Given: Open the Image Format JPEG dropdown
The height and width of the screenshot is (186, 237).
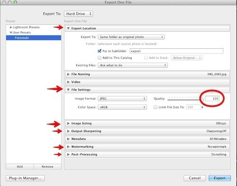Looking at the screenshot, I should click(122, 98).
